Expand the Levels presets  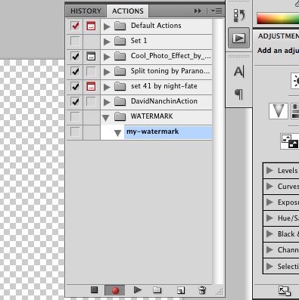coord(269,171)
